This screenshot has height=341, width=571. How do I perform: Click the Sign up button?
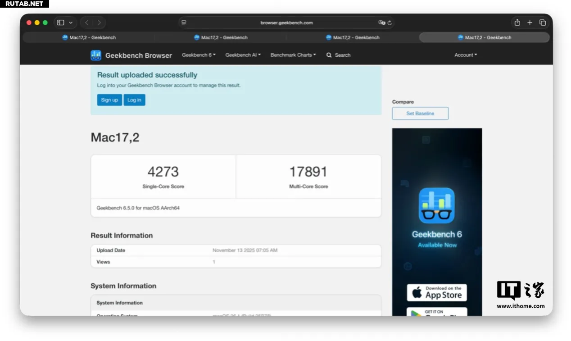(109, 100)
